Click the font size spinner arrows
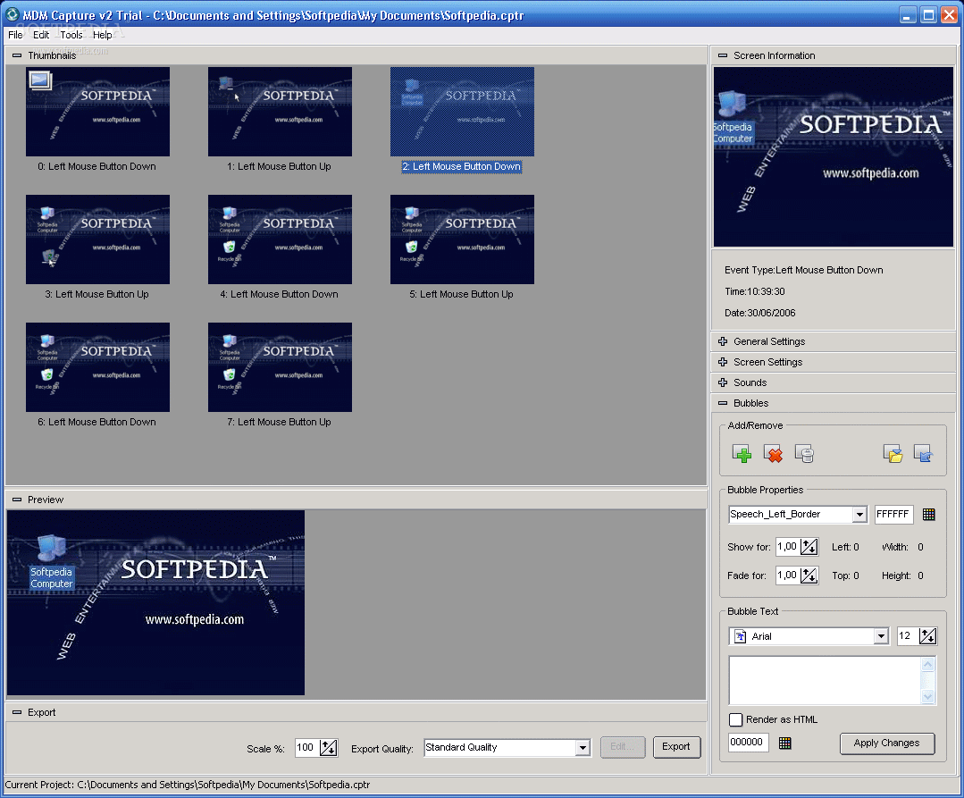The width and height of the screenshot is (964, 798). (927, 636)
